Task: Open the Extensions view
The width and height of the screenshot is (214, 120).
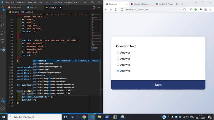Action: (x=3, y=49)
